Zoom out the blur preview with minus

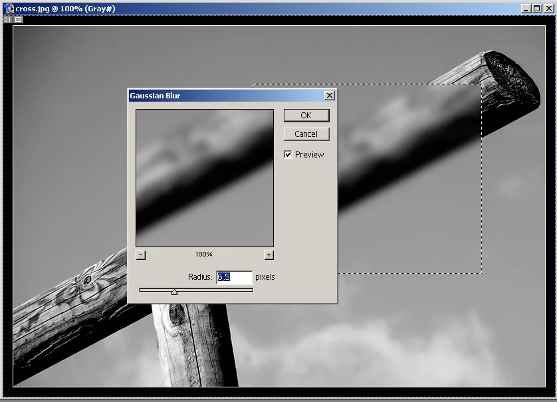click(140, 254)
